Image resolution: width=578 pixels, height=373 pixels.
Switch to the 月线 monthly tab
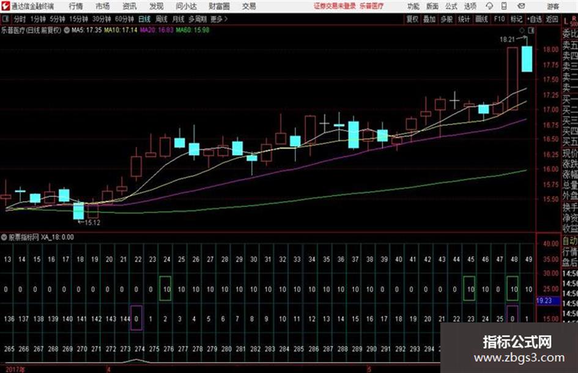(178, 19)
